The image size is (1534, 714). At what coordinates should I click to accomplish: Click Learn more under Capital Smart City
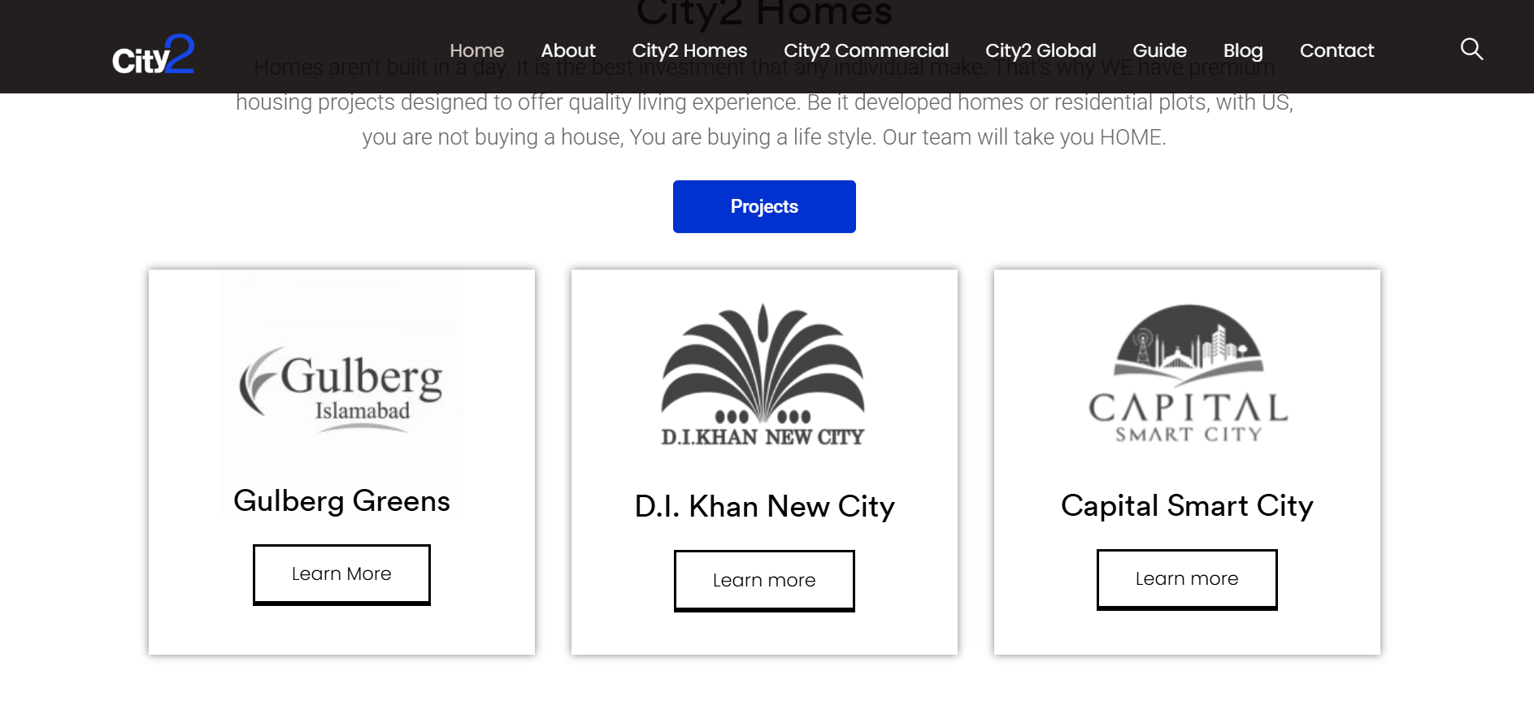pyautogui.click(x=1187, y=579)
